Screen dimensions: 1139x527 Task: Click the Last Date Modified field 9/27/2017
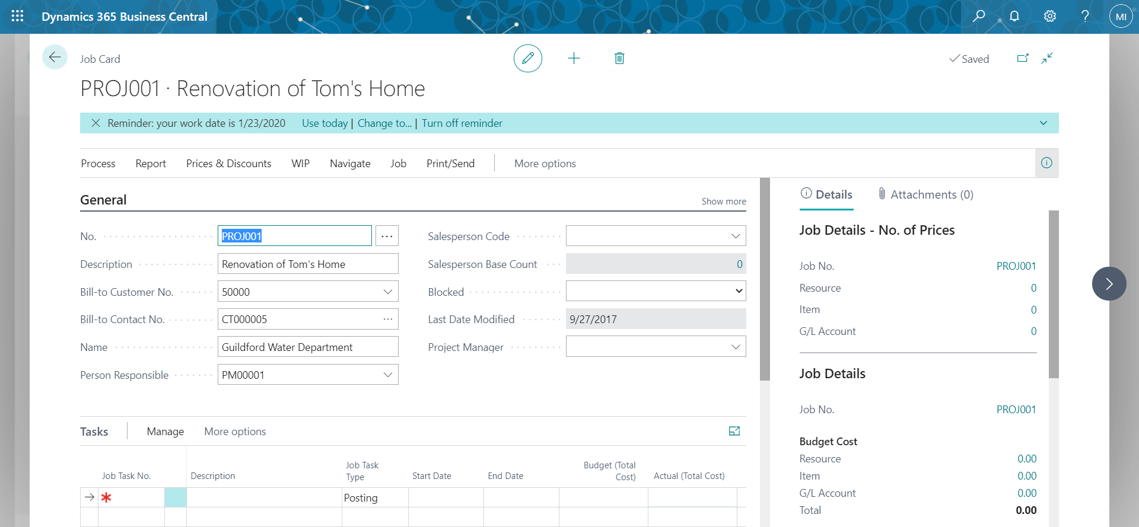(x=656, y=319)
